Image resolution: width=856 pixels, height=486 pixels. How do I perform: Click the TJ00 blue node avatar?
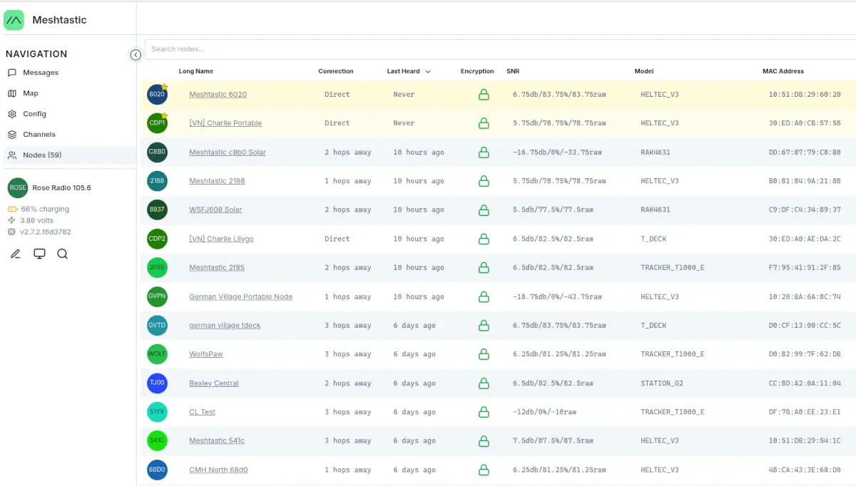157,383
